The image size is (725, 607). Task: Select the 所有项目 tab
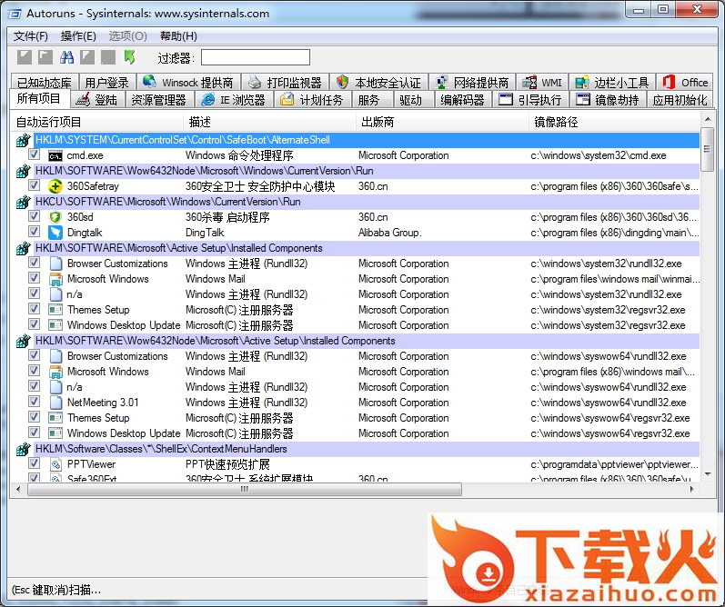pos(39,98)
